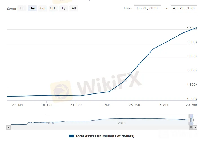Screen dimensions: 202x143
Task: Click the scrollbar right arrow
Action: (195, 128)
